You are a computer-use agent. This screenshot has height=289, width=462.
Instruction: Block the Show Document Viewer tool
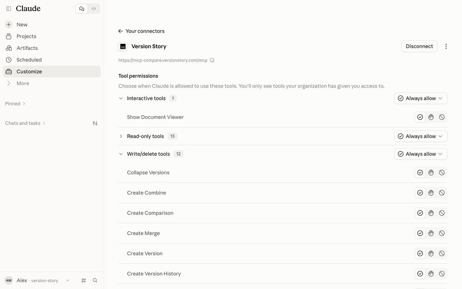442,117
